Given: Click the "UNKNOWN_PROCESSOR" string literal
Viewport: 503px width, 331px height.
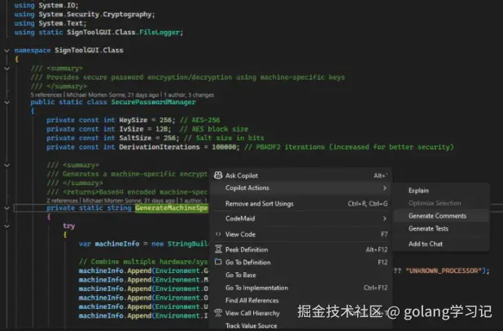Looking at the screenshot, I should pyautogui.click(x=444, y=271).
